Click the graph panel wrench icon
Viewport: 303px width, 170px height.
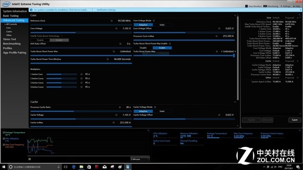[x=148, y=130]
